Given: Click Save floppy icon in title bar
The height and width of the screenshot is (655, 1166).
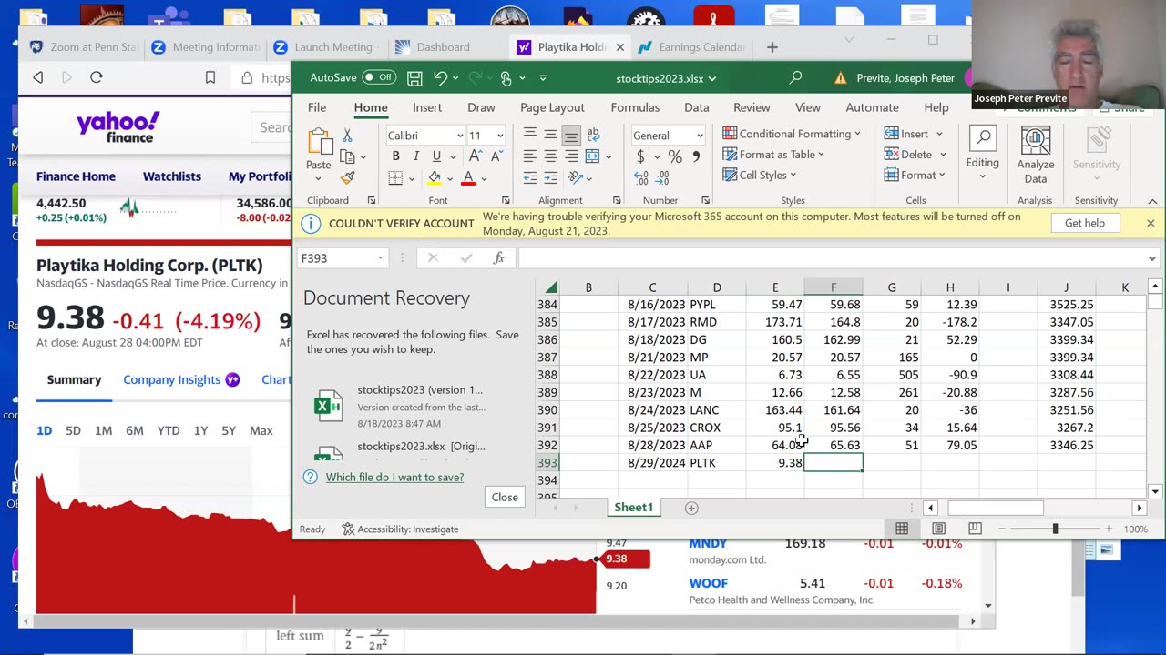Looking at the screenshot, I should tap(414, 78).
